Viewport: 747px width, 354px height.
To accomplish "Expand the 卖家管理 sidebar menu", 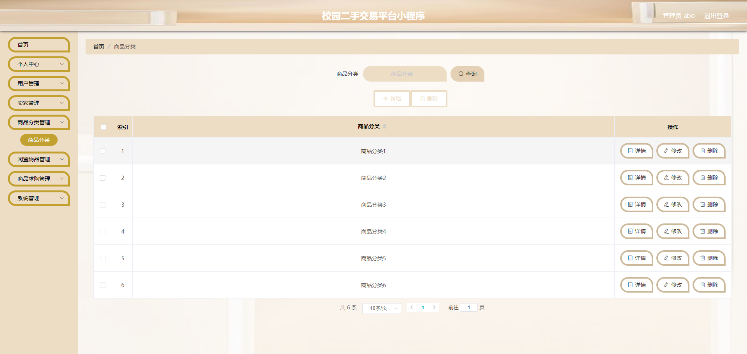I will click(39, 103).
